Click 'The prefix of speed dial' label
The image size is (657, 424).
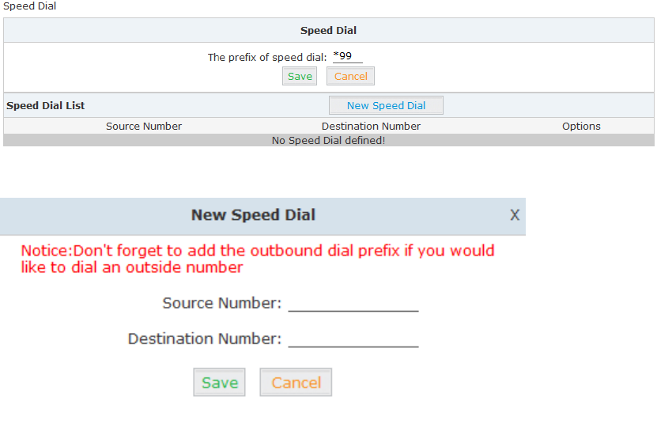click(267, 58)
